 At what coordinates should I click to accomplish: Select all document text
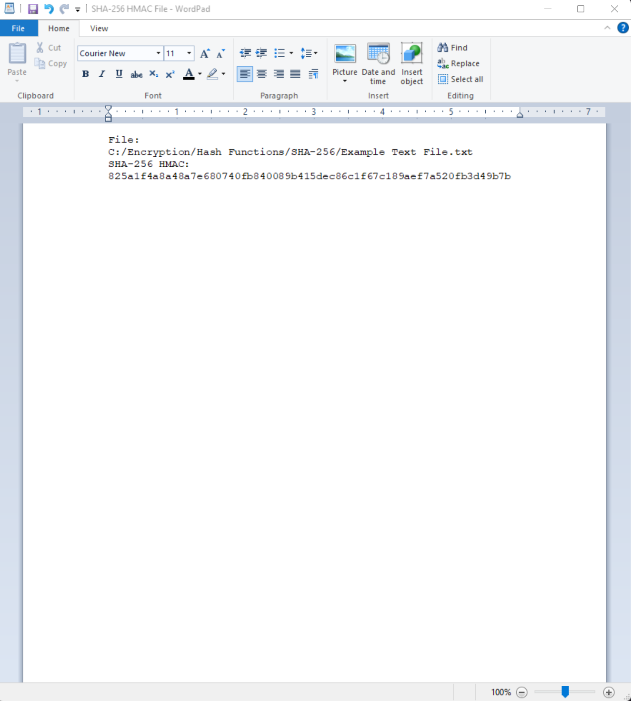click(x=460, y=79)
